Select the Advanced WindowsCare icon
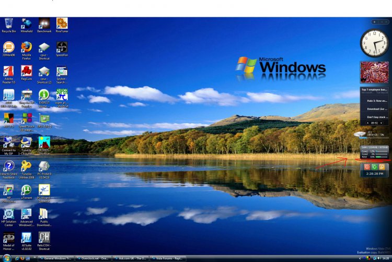The image size is (392, 262). click(x=27, y=217)
